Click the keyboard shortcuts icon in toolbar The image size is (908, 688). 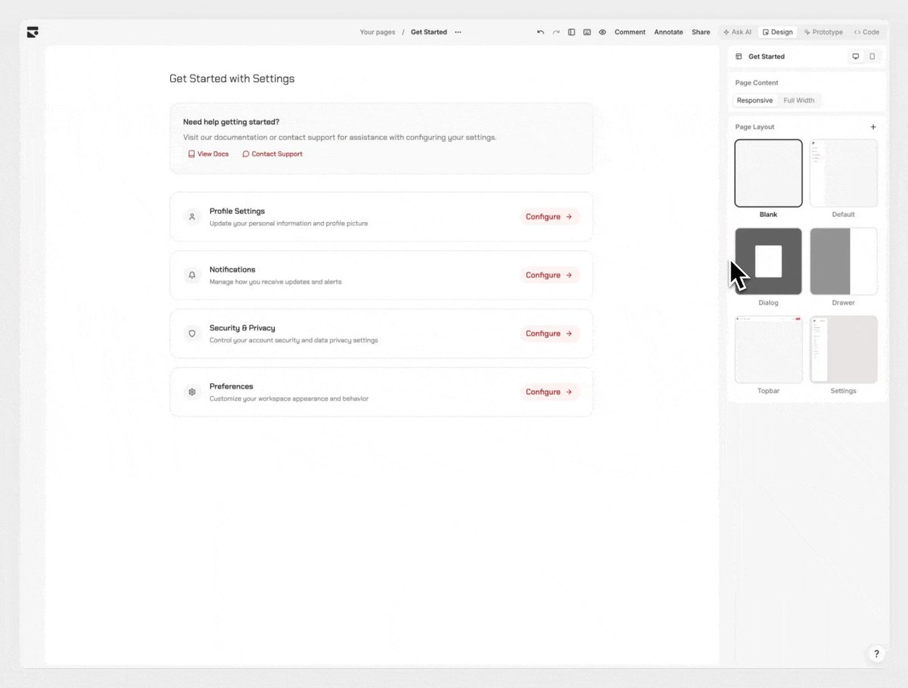(587, 33)
